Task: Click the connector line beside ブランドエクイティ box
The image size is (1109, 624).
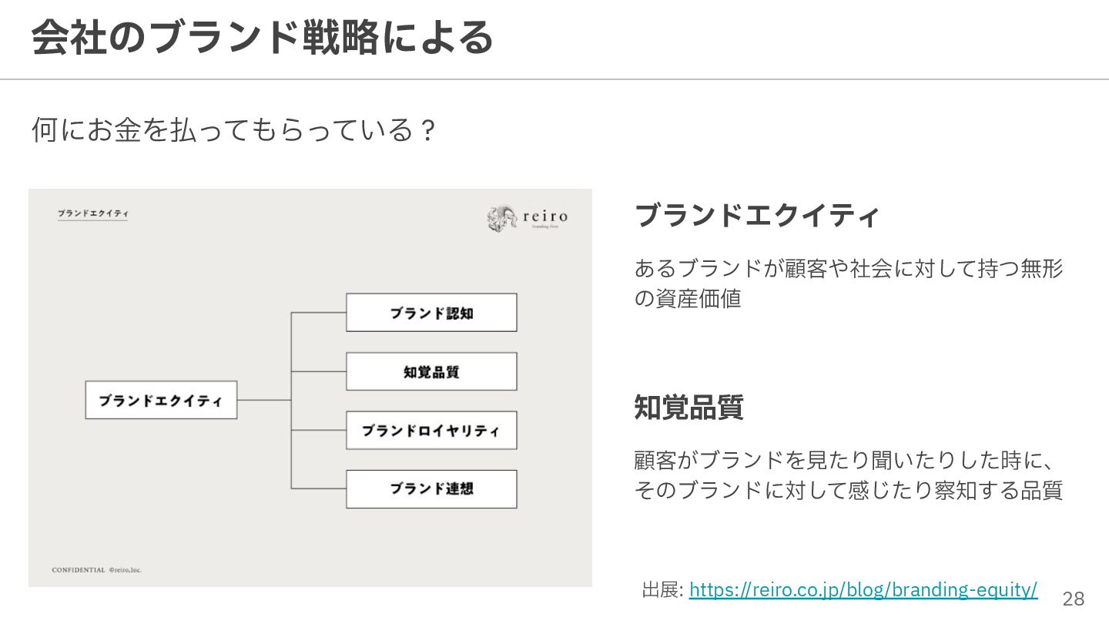Action: (x=264, y=400)
